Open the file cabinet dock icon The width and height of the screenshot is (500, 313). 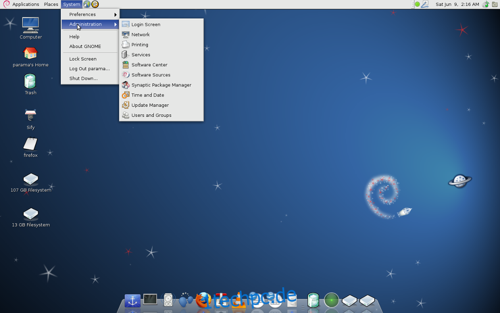click(x=293, y=300)
